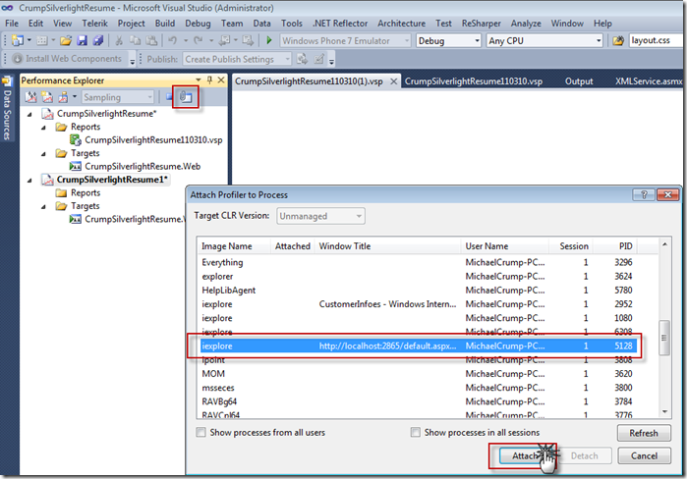Open the File menu
The width and height of the screenshot is (687, 479).
[x=12, y=24]
